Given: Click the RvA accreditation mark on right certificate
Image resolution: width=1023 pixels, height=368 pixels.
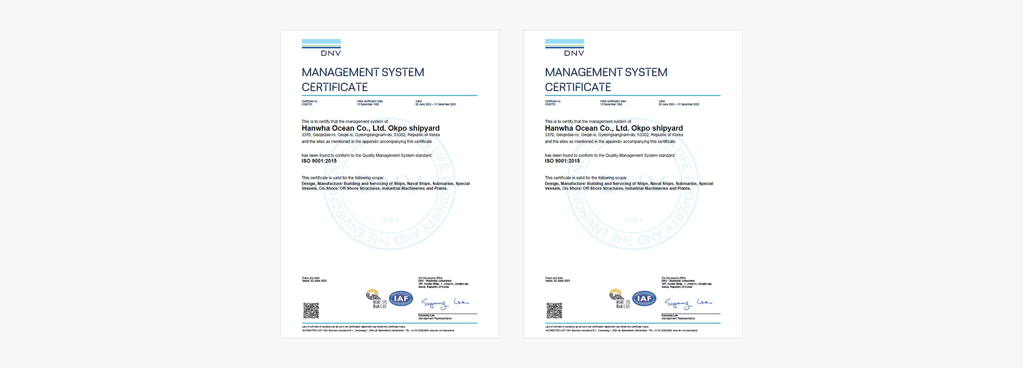Looking at the screenshot, I should [619, 299].
